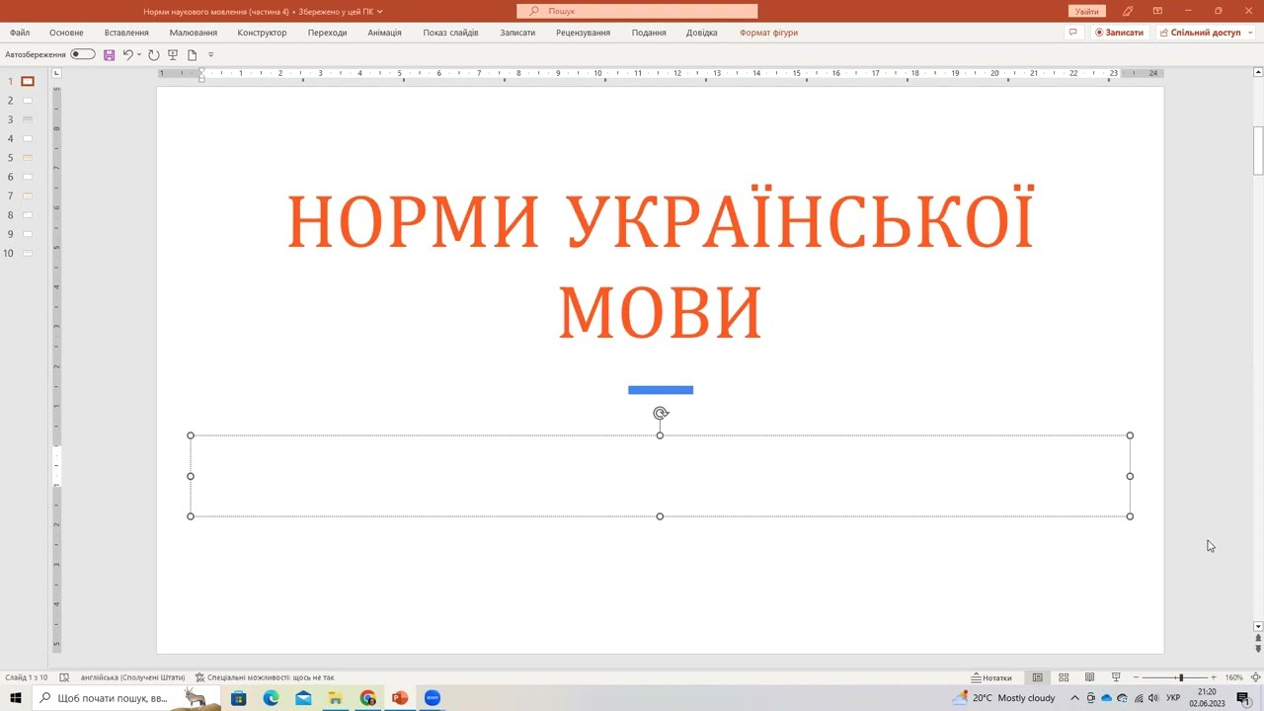Open Zoom app from the taskbar
Screen dimensions: 1264x711
point(433,698)
